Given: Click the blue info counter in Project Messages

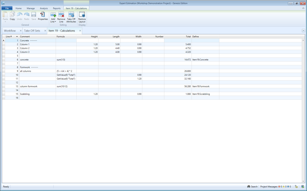Looking at the screenshot, I should 288,187.
